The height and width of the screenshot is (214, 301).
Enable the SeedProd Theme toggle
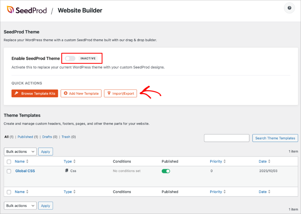tap(70, 59)
